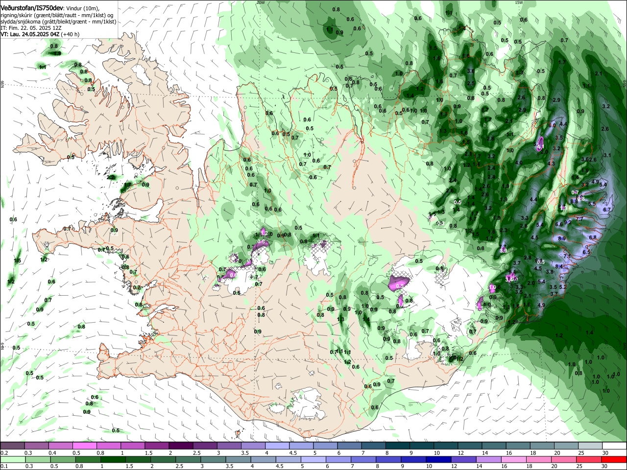Click the 'slydda/snjókoma' legend description line
Image resolution: width=627 pixels, height=470 pixels.
[58, 22]
